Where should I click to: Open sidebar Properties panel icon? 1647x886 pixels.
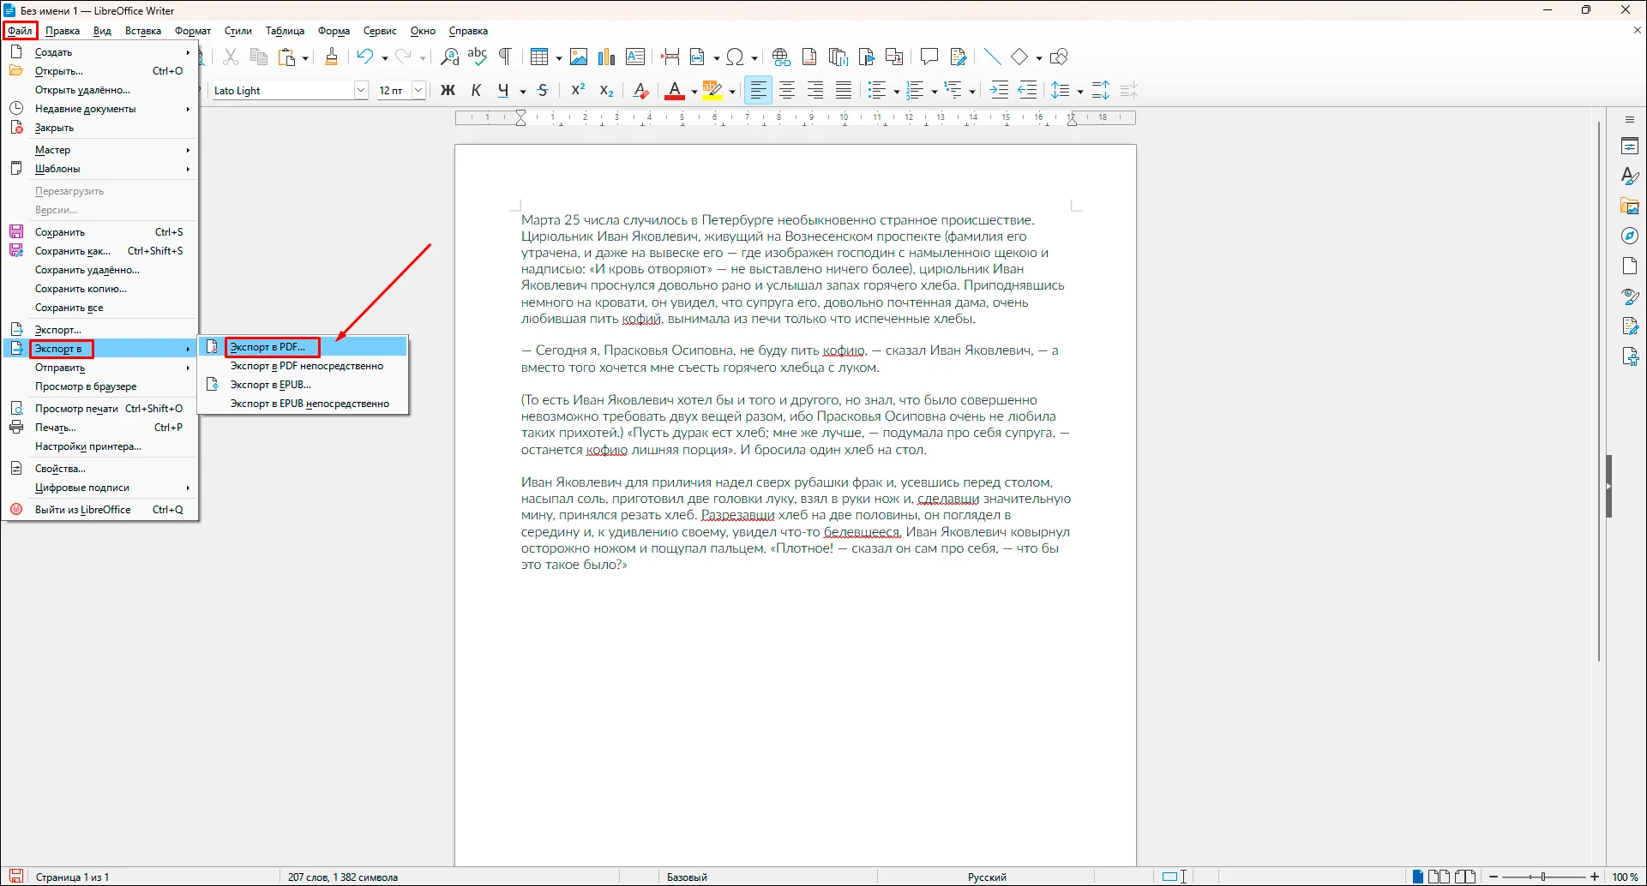[1630, 147]
